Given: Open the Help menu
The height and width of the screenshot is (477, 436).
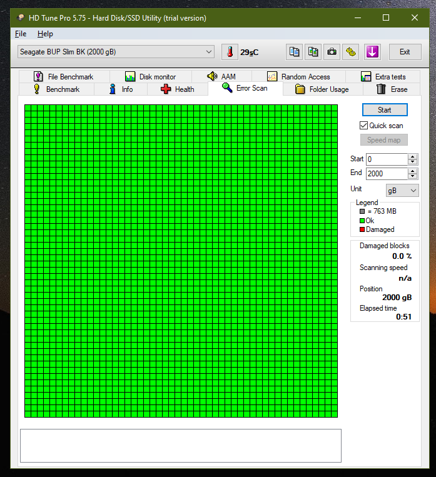Looking at the screenshot, I should 45,34.
